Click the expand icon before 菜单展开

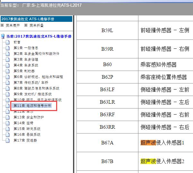(2, 25)
